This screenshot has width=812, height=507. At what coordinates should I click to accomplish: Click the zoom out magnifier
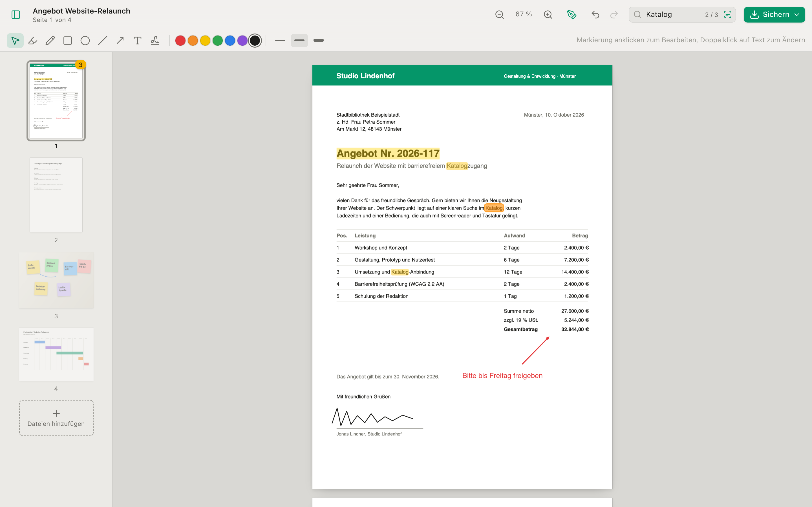click(x=500, y=14)
